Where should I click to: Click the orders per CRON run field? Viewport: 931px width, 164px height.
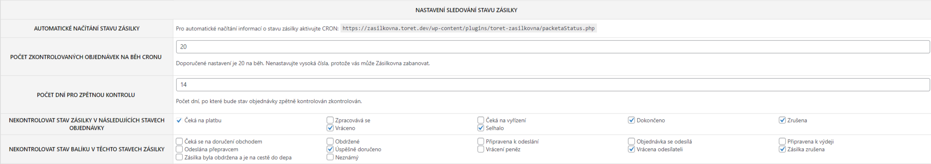point(553,47)
